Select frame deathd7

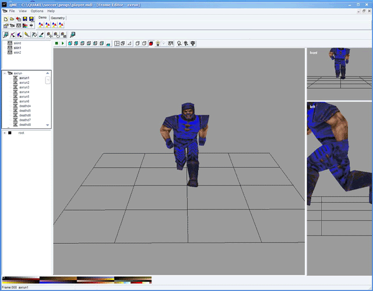click(24, 120)
